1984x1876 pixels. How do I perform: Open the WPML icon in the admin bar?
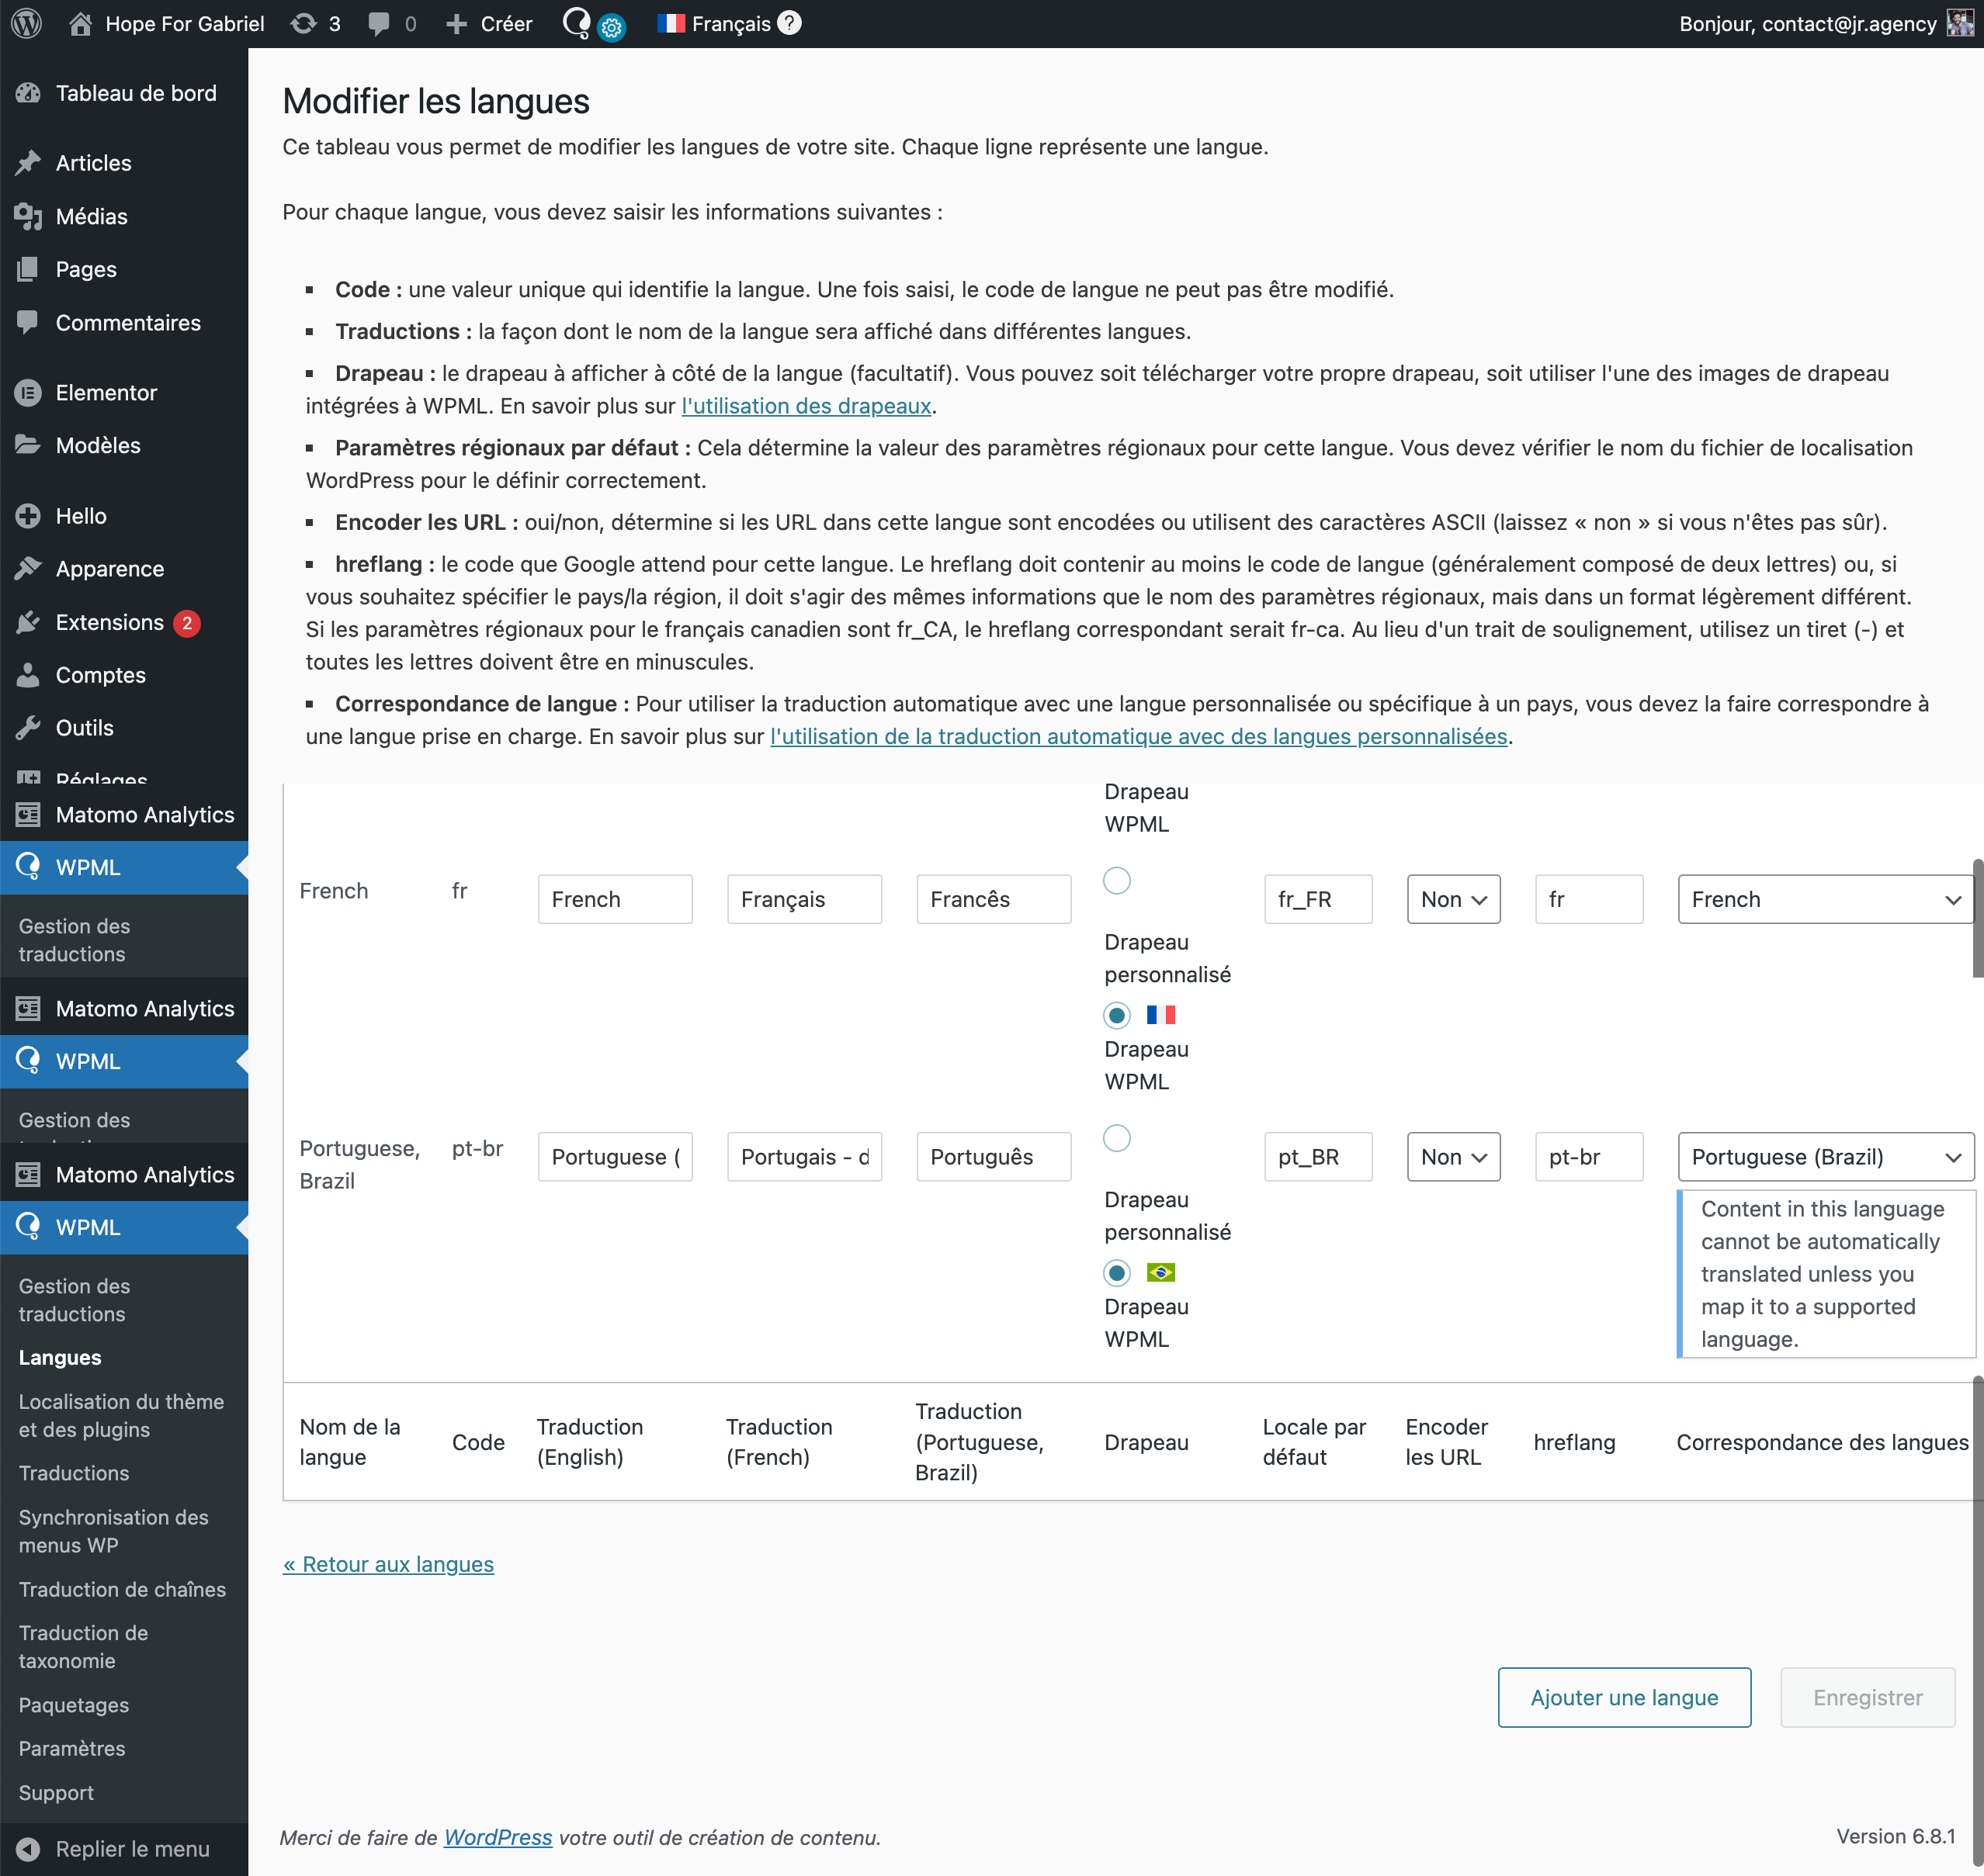pyautogui.click(x=576, y=22)
